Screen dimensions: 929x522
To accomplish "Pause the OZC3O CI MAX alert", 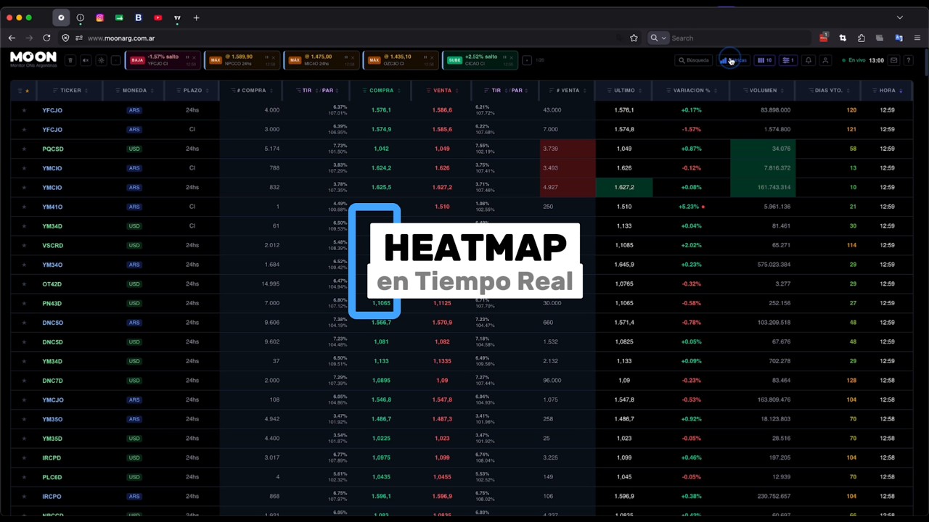I will pyautogui.click(x=425, y=57).
